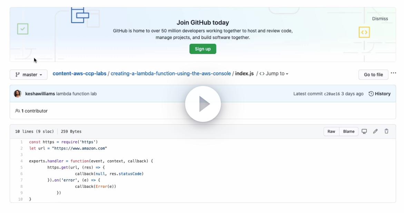Open the Raw file view
Image resolution: width=404 pixels, height=213 pixels.
[331, 131]
